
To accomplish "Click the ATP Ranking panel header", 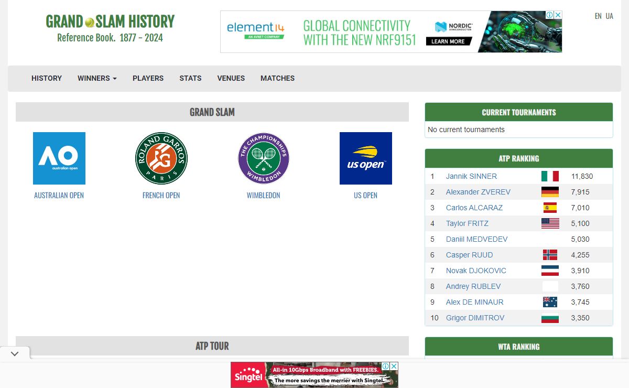I will click(x=519, y=158).
